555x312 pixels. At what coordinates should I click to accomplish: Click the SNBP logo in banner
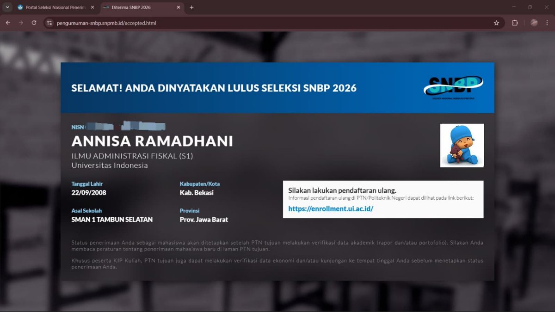[x=453, y=88]
